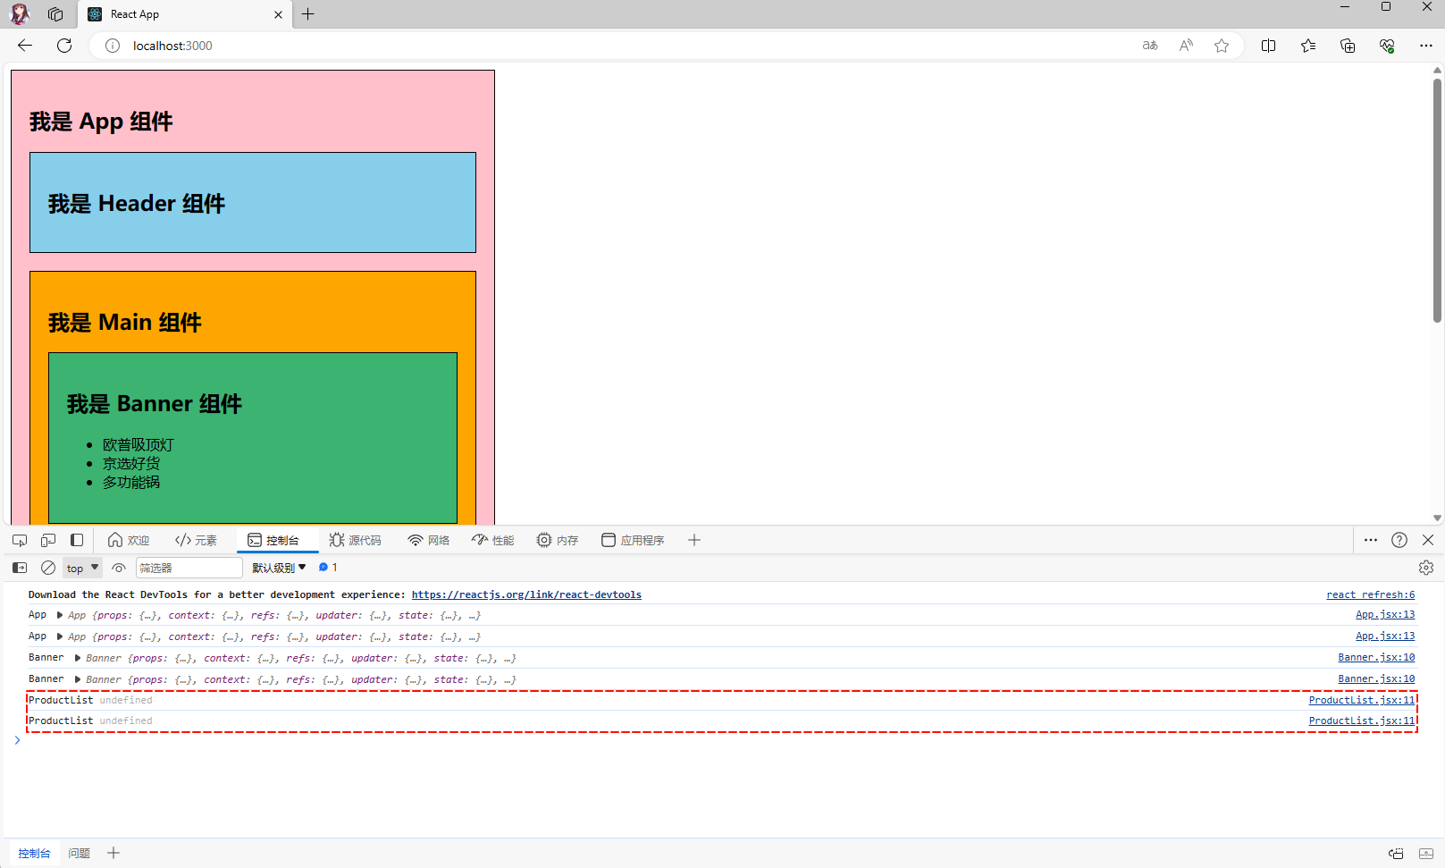Click the inspect element picker icon
Viewport: 1445px width, 868px height.
(x=20, y=540)
